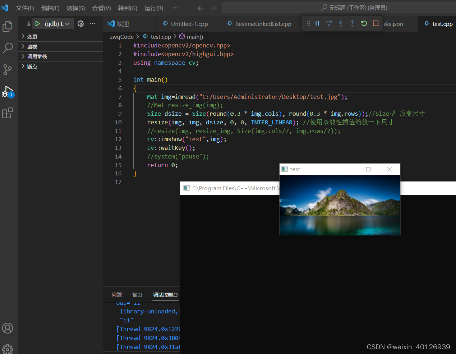The height and width of the screenshot is (354, 456).
Task: Switch to the Untitled-1.cpp tab
Action: pos(189,24)
